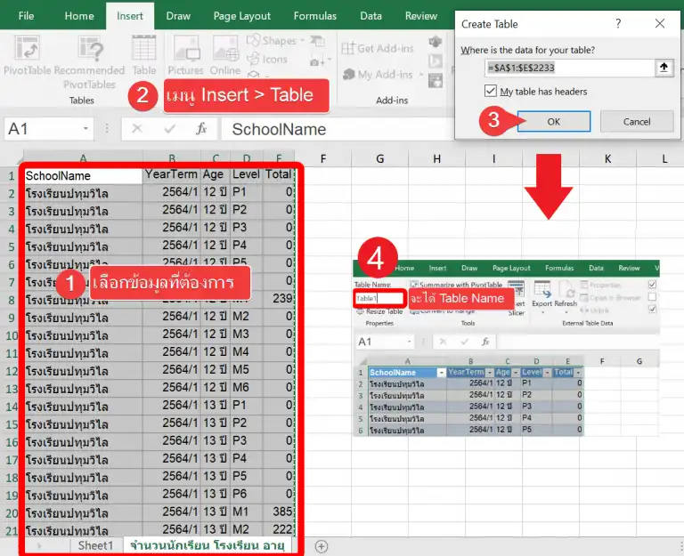Click the collapse range selector icon in the dialog

coord(664,68)
